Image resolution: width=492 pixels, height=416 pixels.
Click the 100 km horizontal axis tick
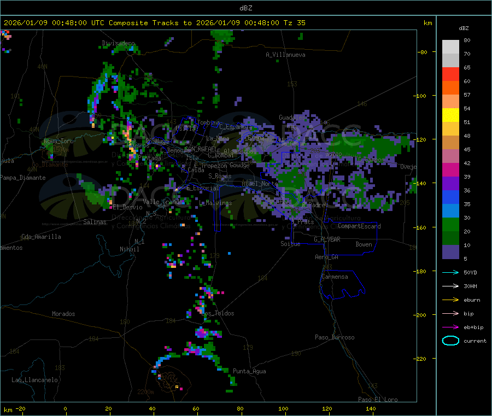(x=283, y=408)
